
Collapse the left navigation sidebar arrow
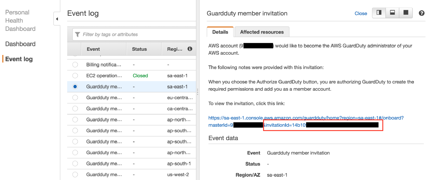pos(57,19)
